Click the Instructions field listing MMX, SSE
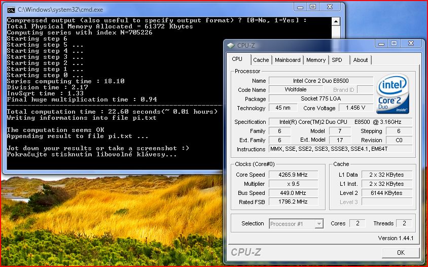Screen dimensions: 428x267 click(340, 149)
